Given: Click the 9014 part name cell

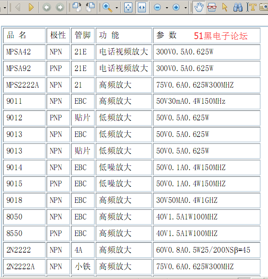Looking at the screenshot, I should click(x=24, y=168).
